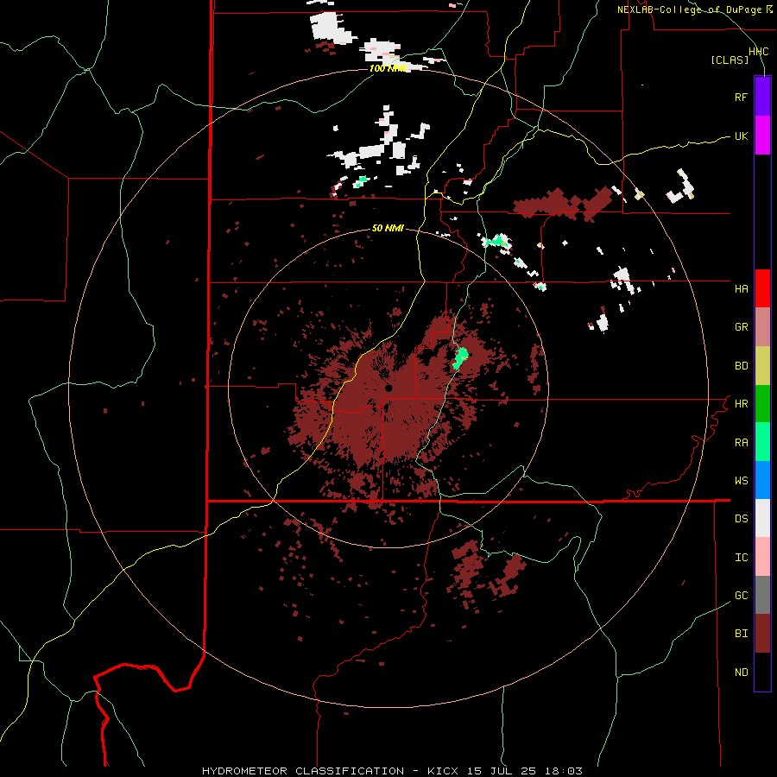Click the RF purple legend swatch
The image size is (777, 777).
pos(762,96)
